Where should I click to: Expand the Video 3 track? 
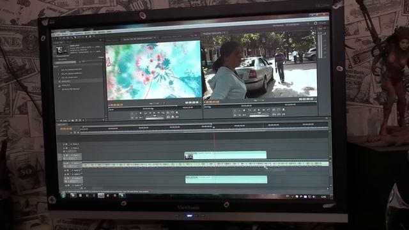coord(71,144)
